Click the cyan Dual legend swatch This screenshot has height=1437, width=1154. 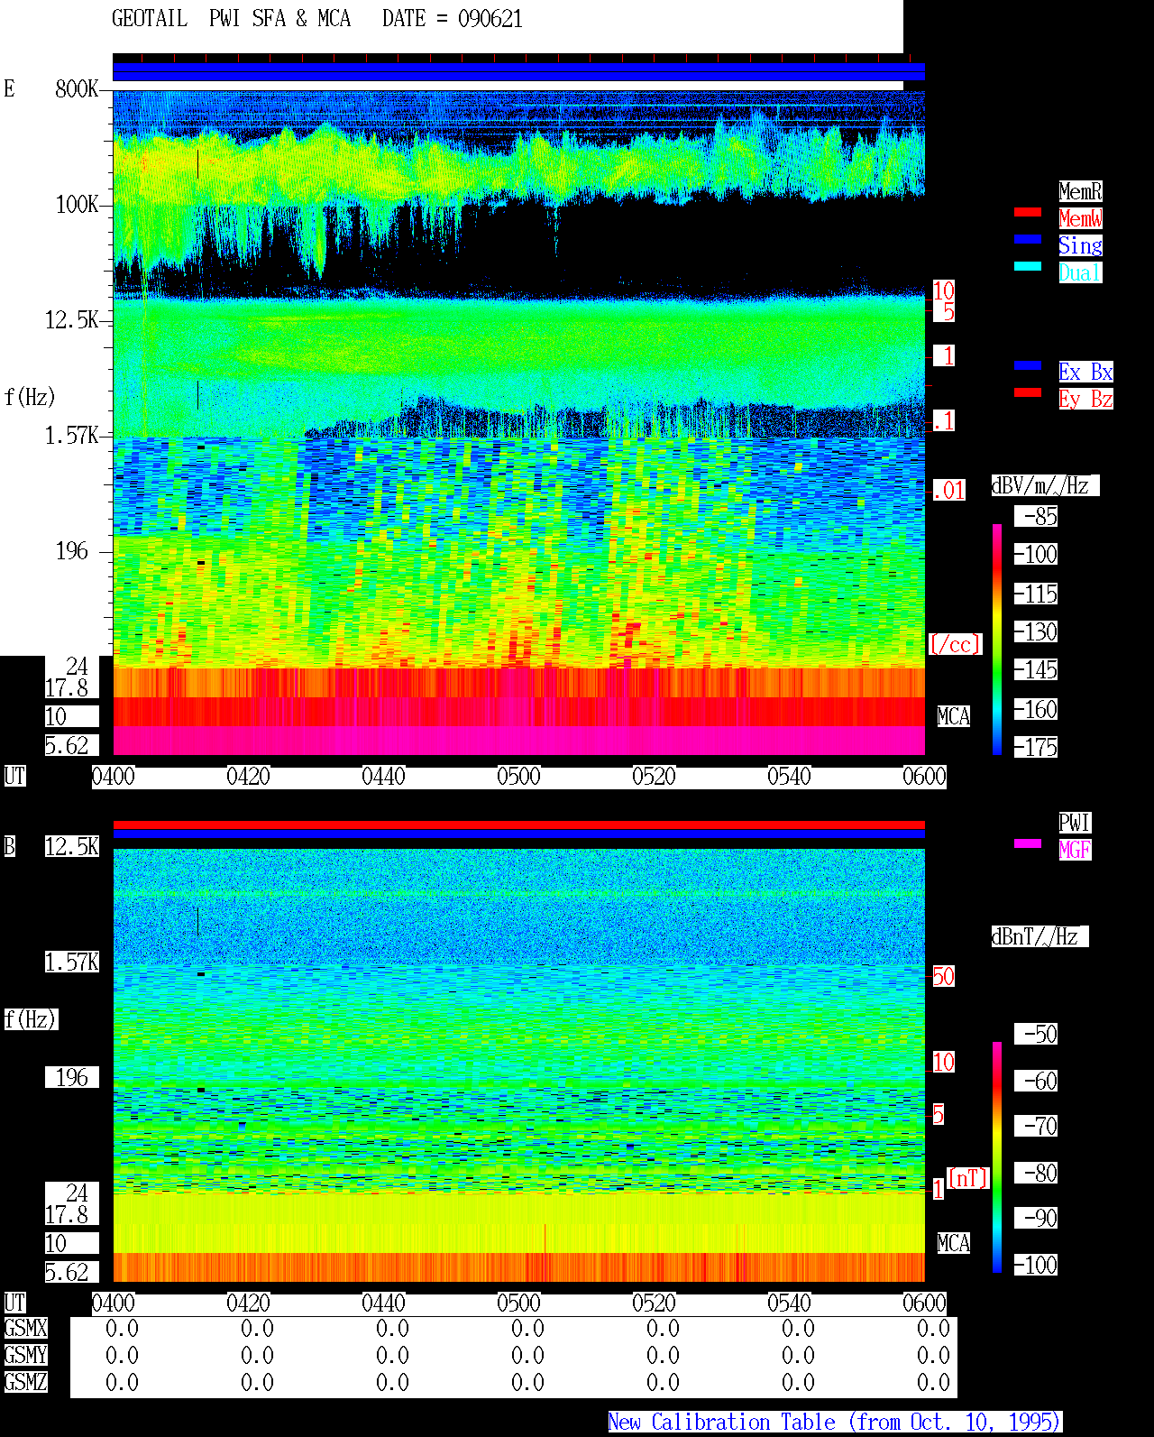[1028, 266]
